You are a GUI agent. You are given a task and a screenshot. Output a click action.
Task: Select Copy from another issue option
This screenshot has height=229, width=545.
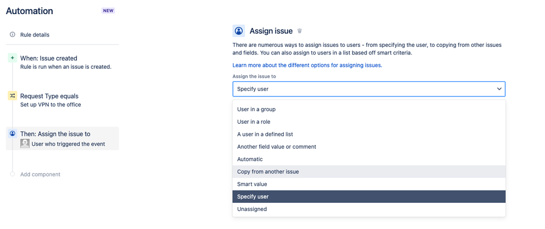(268, 172)
